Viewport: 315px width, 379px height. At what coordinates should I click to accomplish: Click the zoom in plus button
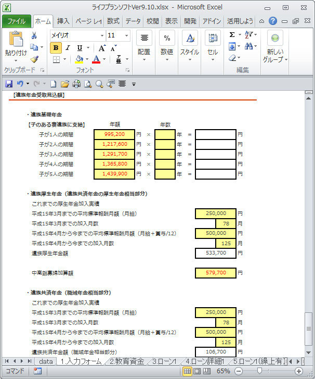299,371
